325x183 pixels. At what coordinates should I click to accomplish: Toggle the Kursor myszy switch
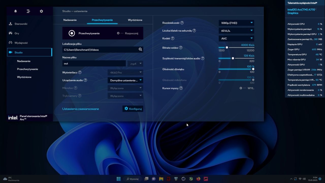click(x=243, y=88)
